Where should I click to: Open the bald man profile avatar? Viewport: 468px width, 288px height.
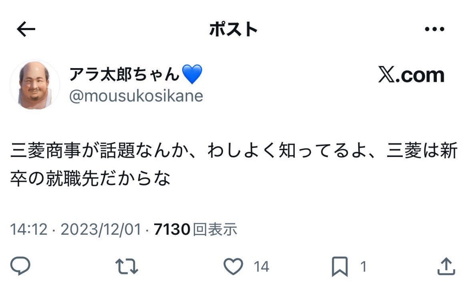[35, 85]
